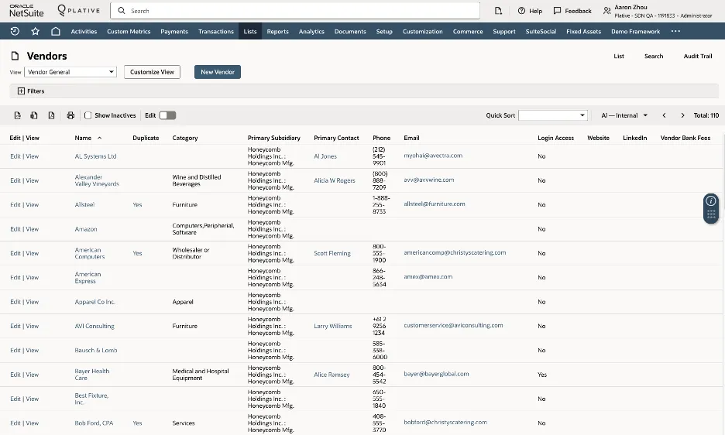Click the List link at top right
725x435 pixels.
point(619,56)
